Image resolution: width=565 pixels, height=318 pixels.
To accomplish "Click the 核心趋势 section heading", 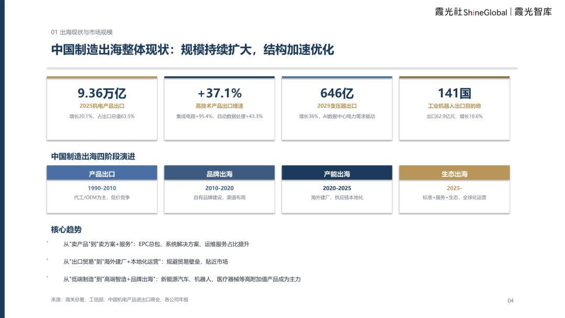I will [x=66, y=230].
